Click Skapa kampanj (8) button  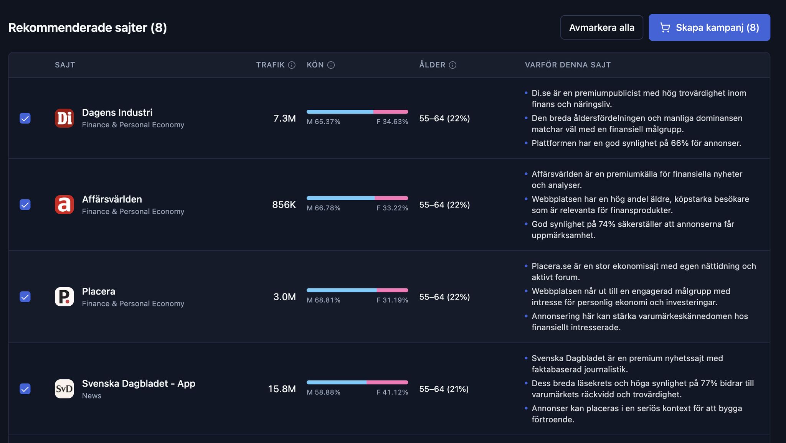pyautogui.click(x=709, y=27)
